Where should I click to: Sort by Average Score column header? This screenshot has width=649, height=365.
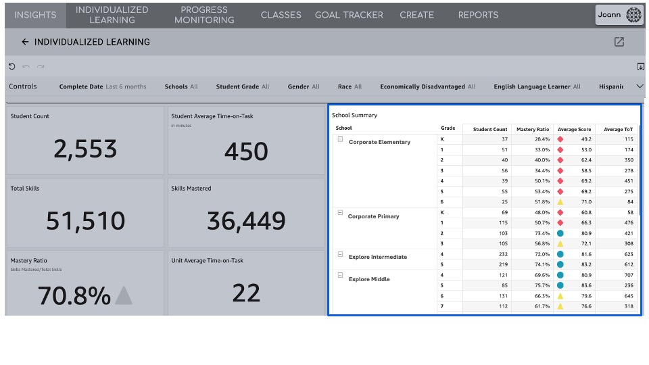(574, 129)
